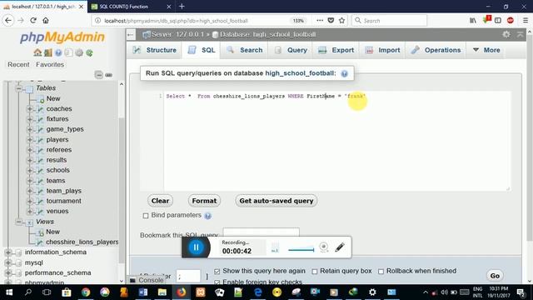Click the Go button
The image size is (533, 300).
495,276
